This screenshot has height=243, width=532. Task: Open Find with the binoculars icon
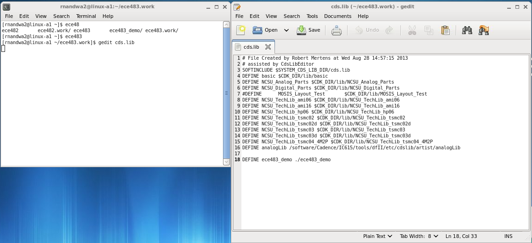(x=467, y=30)
